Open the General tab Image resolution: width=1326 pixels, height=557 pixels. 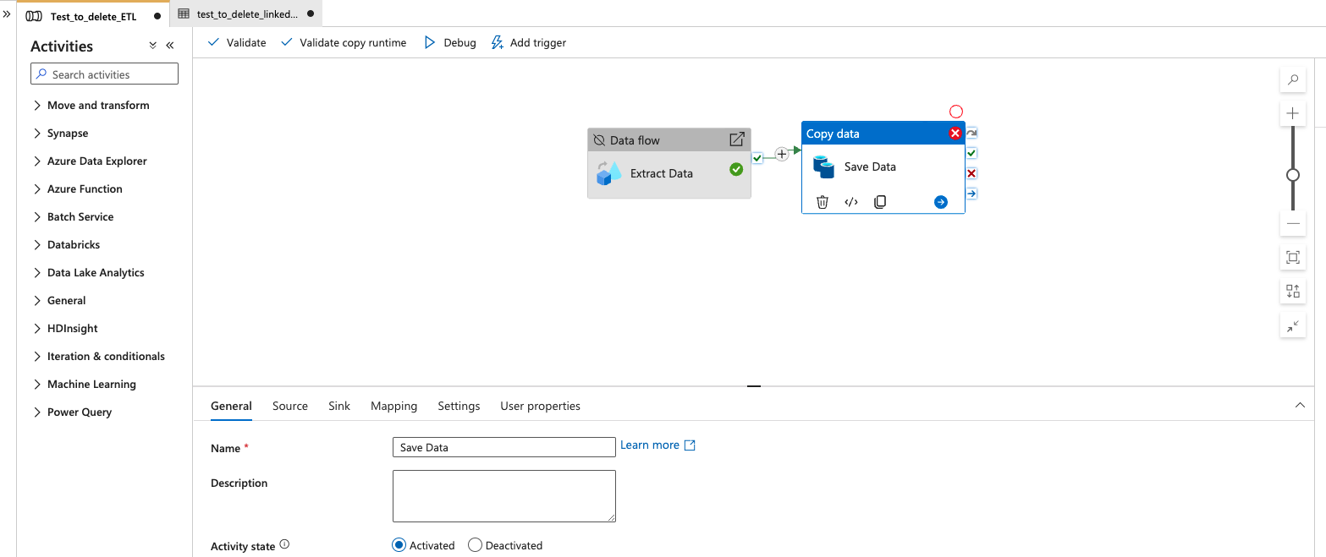pyautogui.click(x=231, y=407)
